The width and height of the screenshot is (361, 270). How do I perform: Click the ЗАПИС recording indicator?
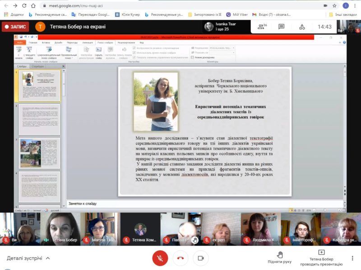[x=15, y=27]
